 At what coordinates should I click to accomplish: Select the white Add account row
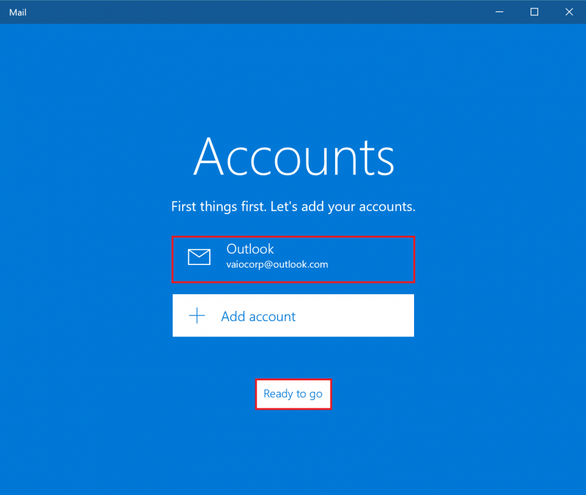click(293, 315)
